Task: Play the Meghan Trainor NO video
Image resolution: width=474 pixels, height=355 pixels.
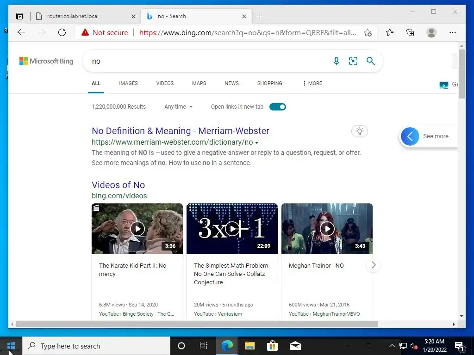Action: [x=327, y=229]
